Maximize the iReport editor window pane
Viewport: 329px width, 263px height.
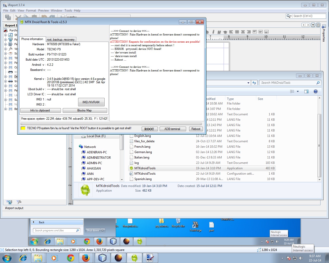click(318, 25)
